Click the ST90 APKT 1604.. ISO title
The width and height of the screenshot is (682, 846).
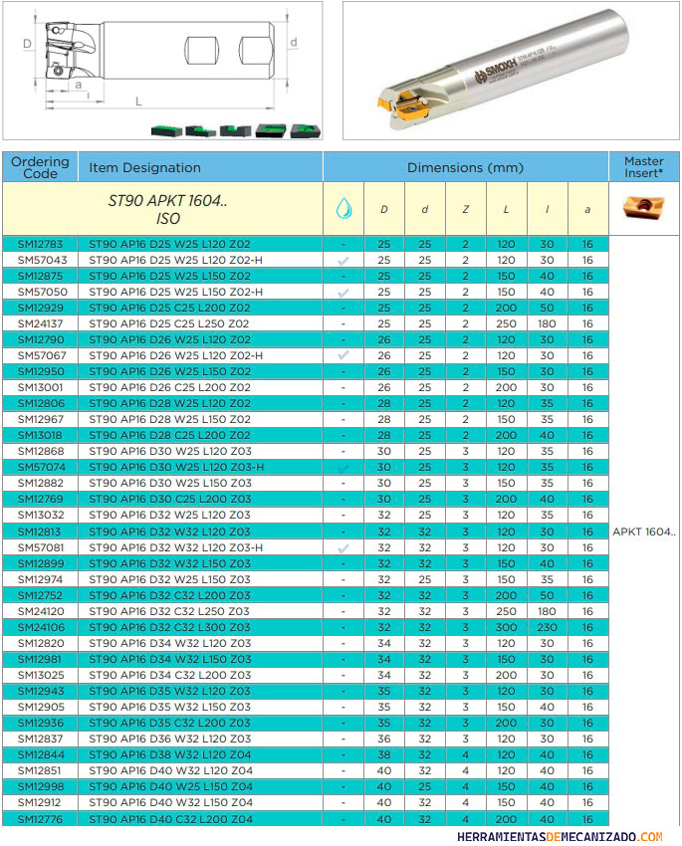167,209
